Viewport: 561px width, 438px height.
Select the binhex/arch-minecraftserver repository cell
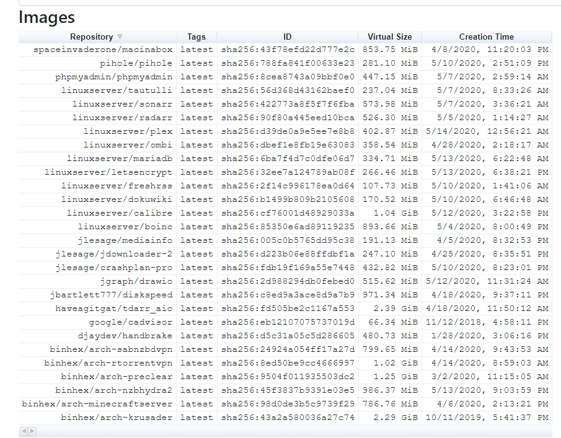click(x=97, y=404)
